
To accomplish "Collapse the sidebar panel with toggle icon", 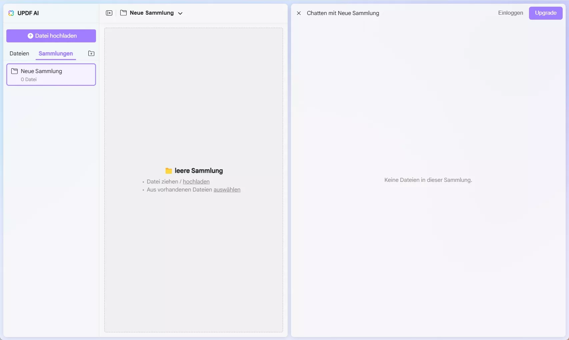I will click(x=109, y=13).
